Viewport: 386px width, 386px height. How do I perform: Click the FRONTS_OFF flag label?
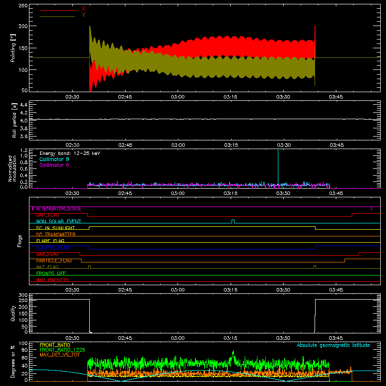pyautogui.click(x=51, y=274)
